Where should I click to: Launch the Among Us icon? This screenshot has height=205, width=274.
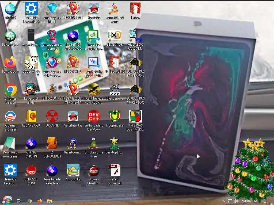73,173
